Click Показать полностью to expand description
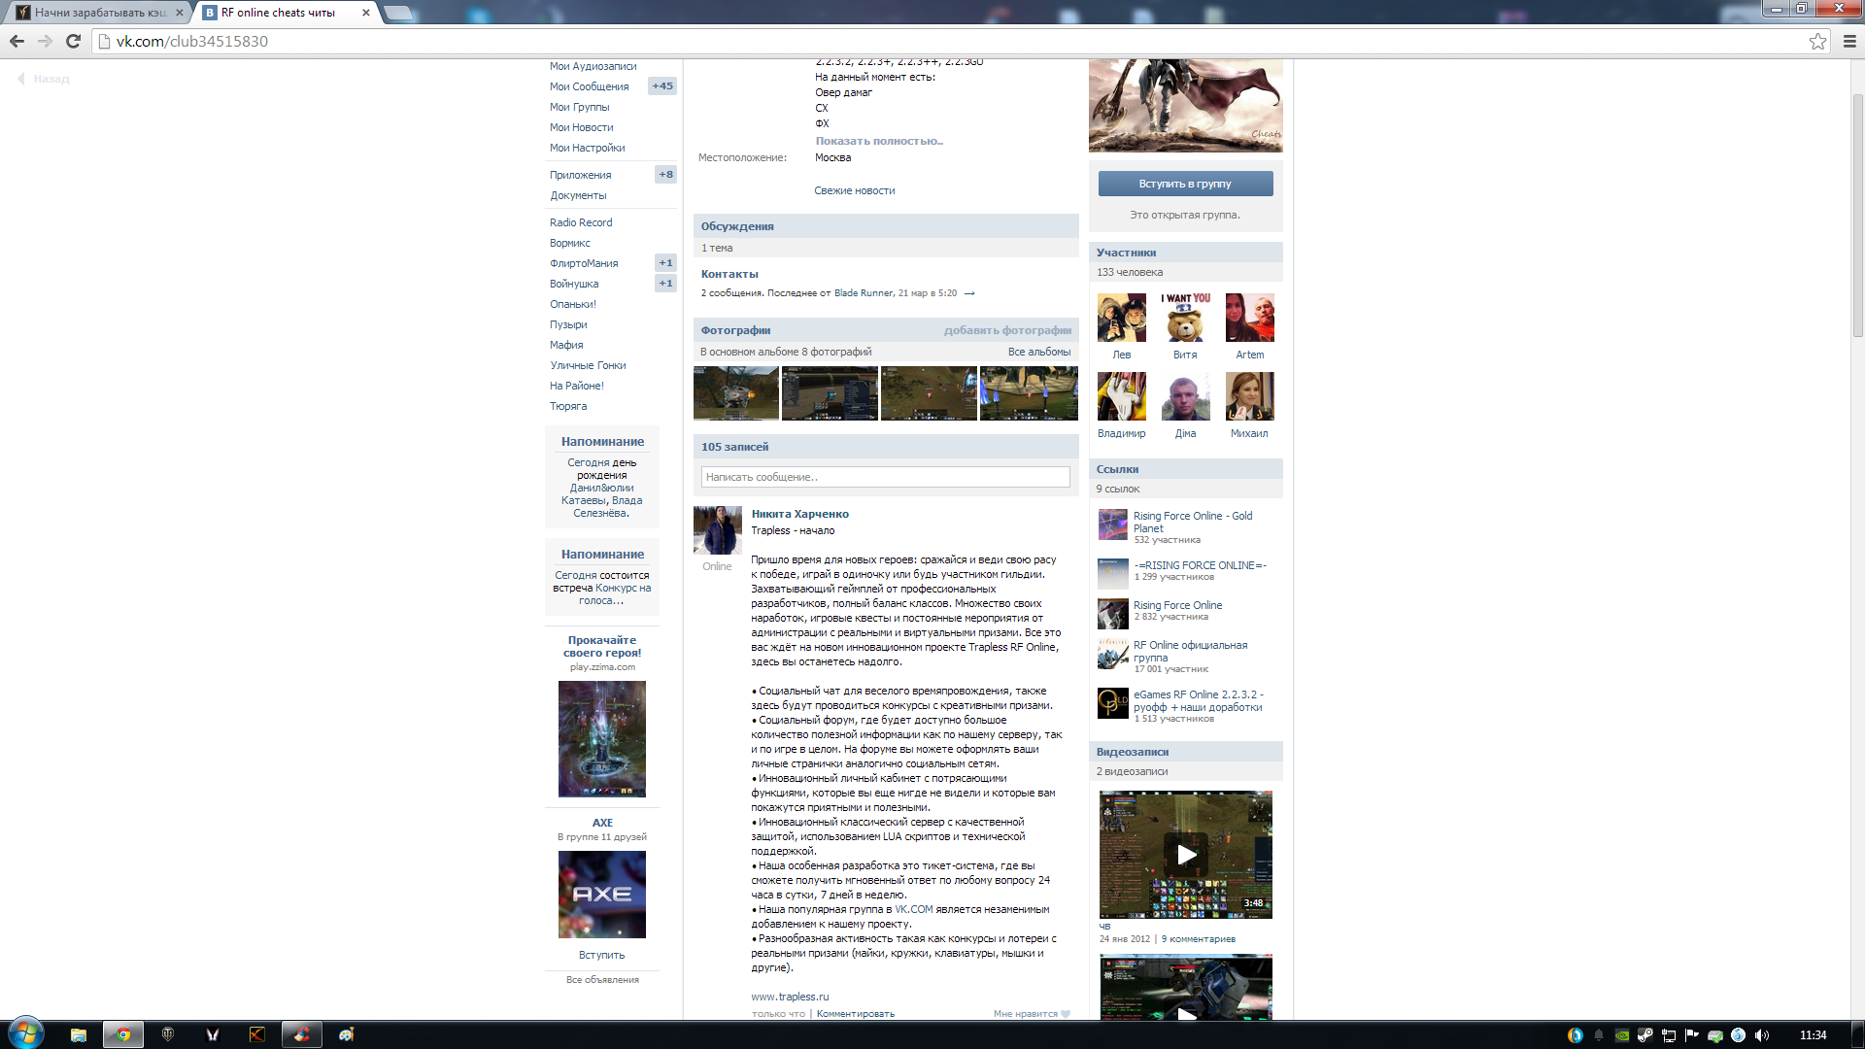 pyautogui.click(x=879, y=141)
